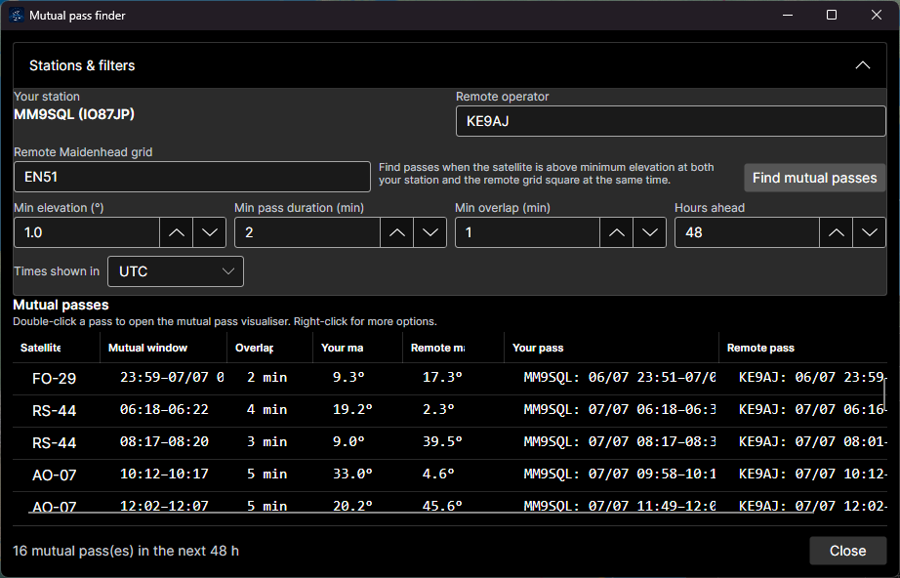This screenshot has width=900, height=578.
Task: Decrease Min overlap value
Action: (650, 232)
